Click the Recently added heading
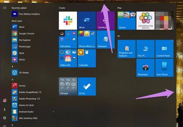Screen dimensions: 183x127 click(19, 8)
